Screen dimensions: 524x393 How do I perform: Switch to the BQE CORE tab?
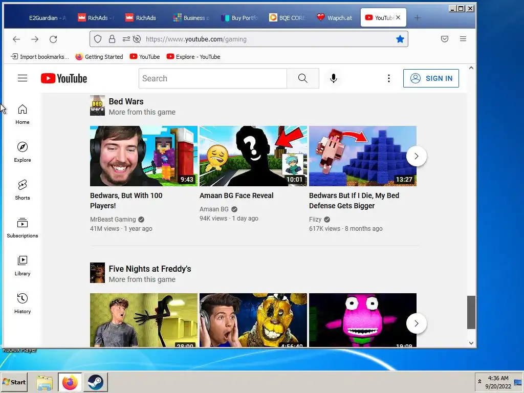(x=288, y=18)
